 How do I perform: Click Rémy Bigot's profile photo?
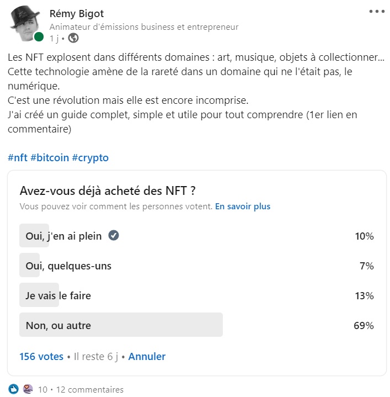(25, 23)
